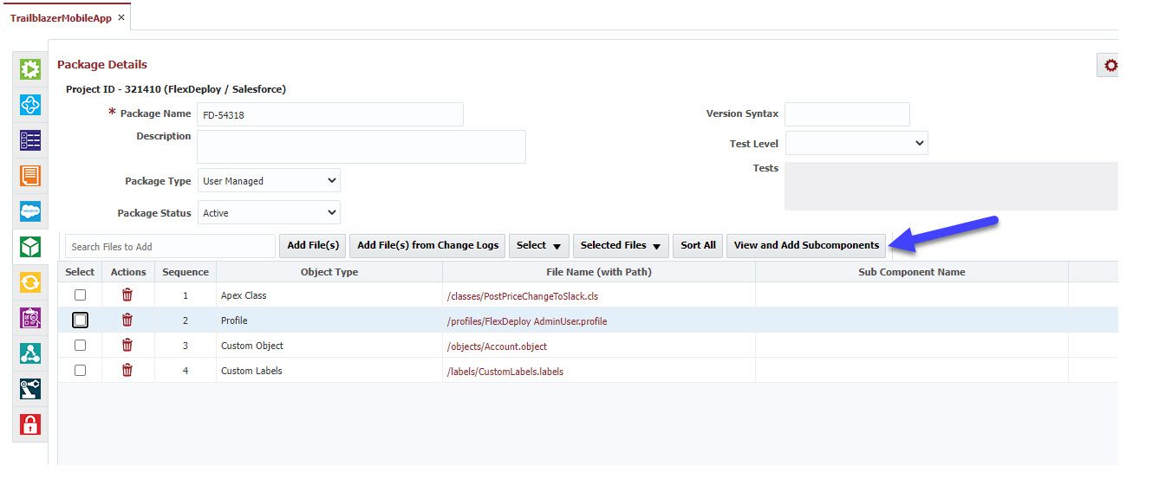
Task: Click the Search Files to Add box
Action: tap(170, 247)
